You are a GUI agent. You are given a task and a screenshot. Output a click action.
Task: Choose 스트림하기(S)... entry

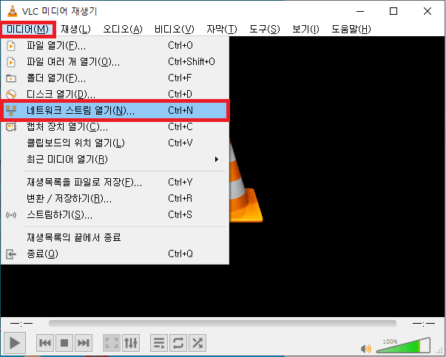[115, 214]
